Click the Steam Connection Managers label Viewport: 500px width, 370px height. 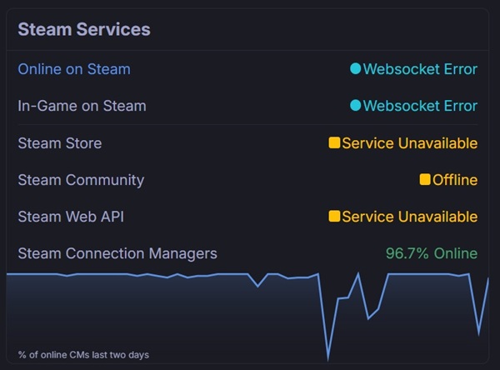(117, 253)
